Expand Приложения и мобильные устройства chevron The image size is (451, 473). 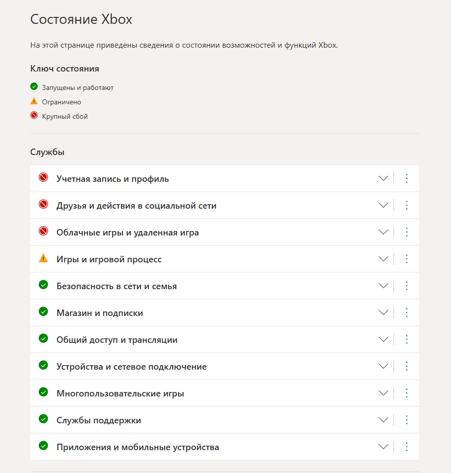tap(383, 447)
